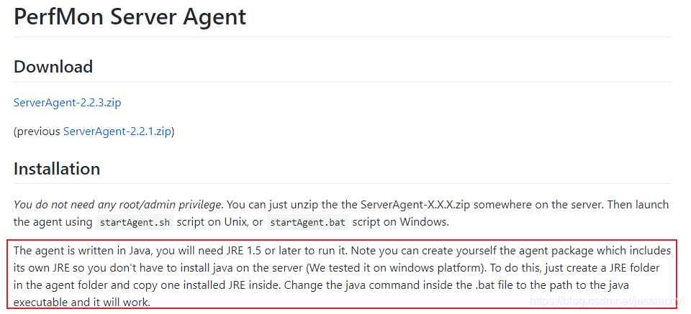The height and width of the screenshot is (314, 691).
Task: Click the Download section heading
Action: click(53, 67)
